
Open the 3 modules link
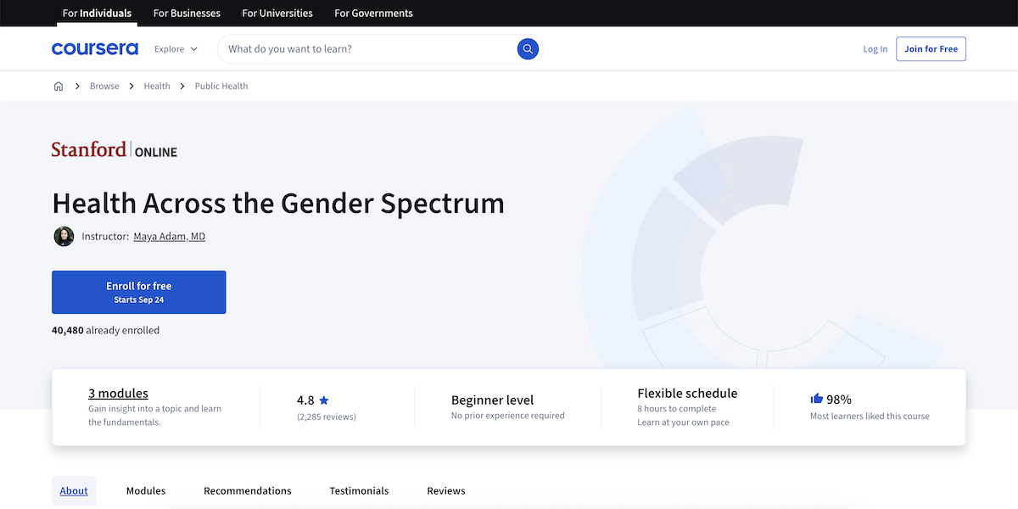click(x=118, y=394)
